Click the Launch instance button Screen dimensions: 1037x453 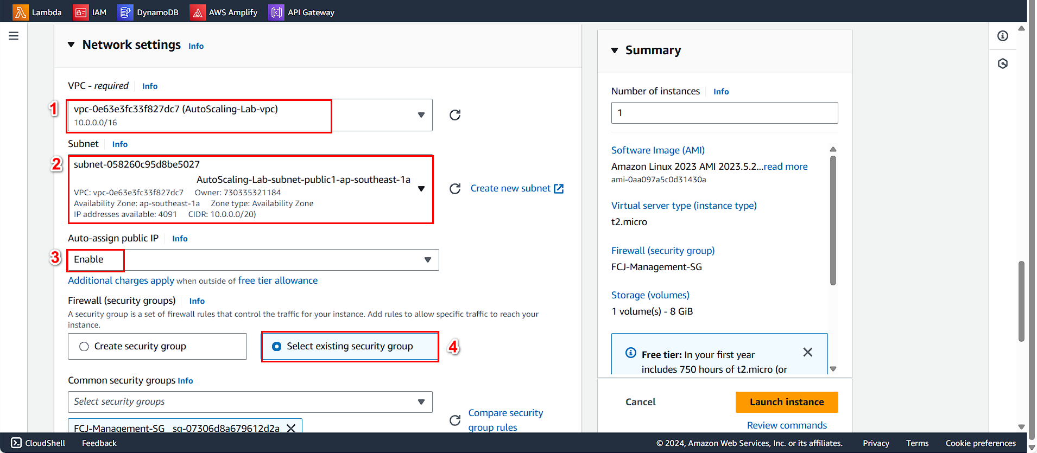click(x=786, y=402)
